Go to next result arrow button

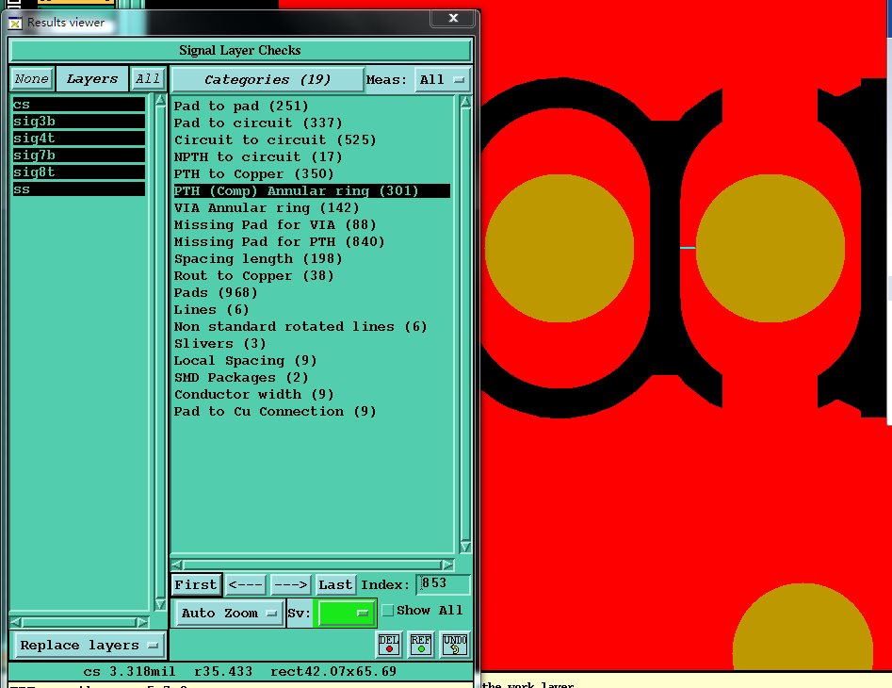coord(290,584)
